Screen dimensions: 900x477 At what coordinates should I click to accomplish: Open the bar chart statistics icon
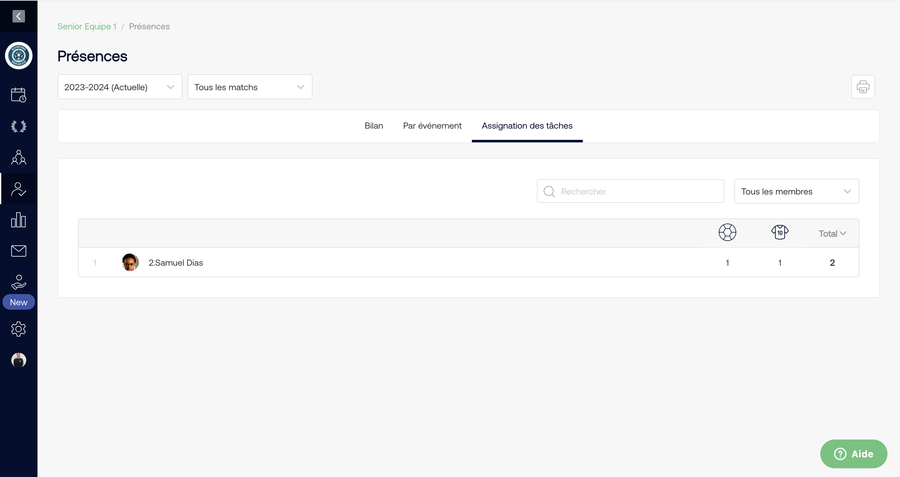coord(18,220)
